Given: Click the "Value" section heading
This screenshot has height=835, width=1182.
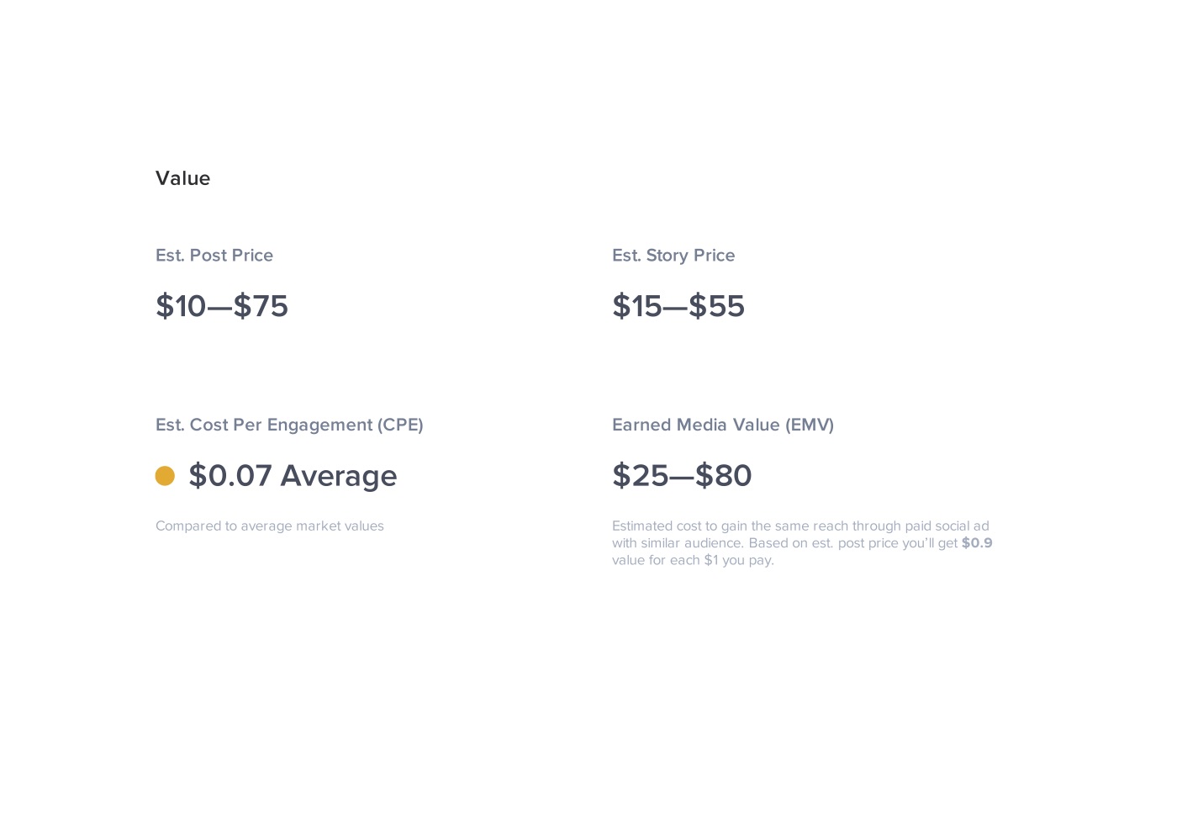Looking at the screenshot, I should [x=182, y=178].
